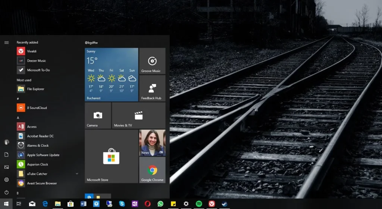Expand the aTube Catcher folder
Screen dimensions: 382x209
tap(77, 174)
